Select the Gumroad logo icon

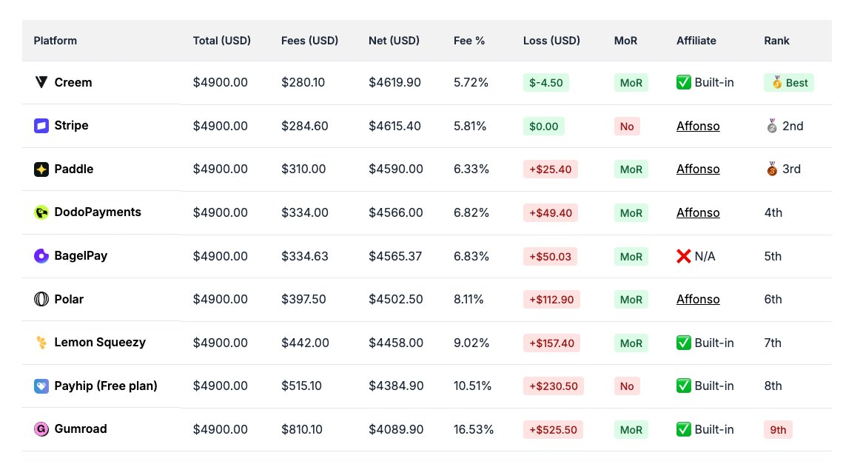tap(41, 429)
